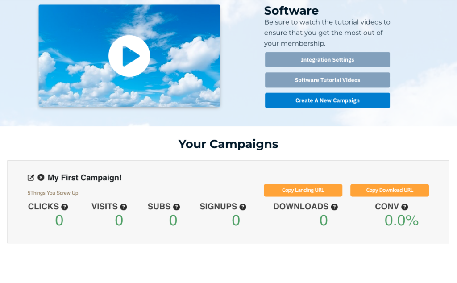The height and width of the screenshot is (283, 457).
Task: Click the CLICKS count value
Action: [x=59, y=221]
